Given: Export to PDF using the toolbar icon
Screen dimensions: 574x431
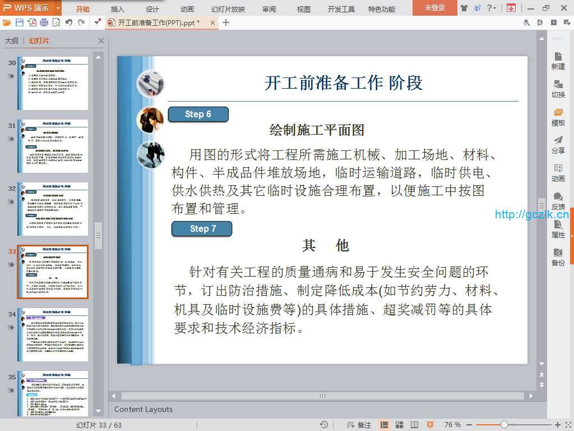Looking at the screenshot, I should point(32,22).
